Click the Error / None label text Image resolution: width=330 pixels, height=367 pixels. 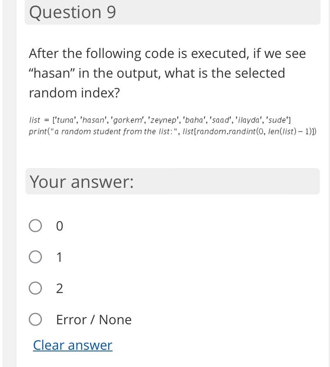coord(94,319)
